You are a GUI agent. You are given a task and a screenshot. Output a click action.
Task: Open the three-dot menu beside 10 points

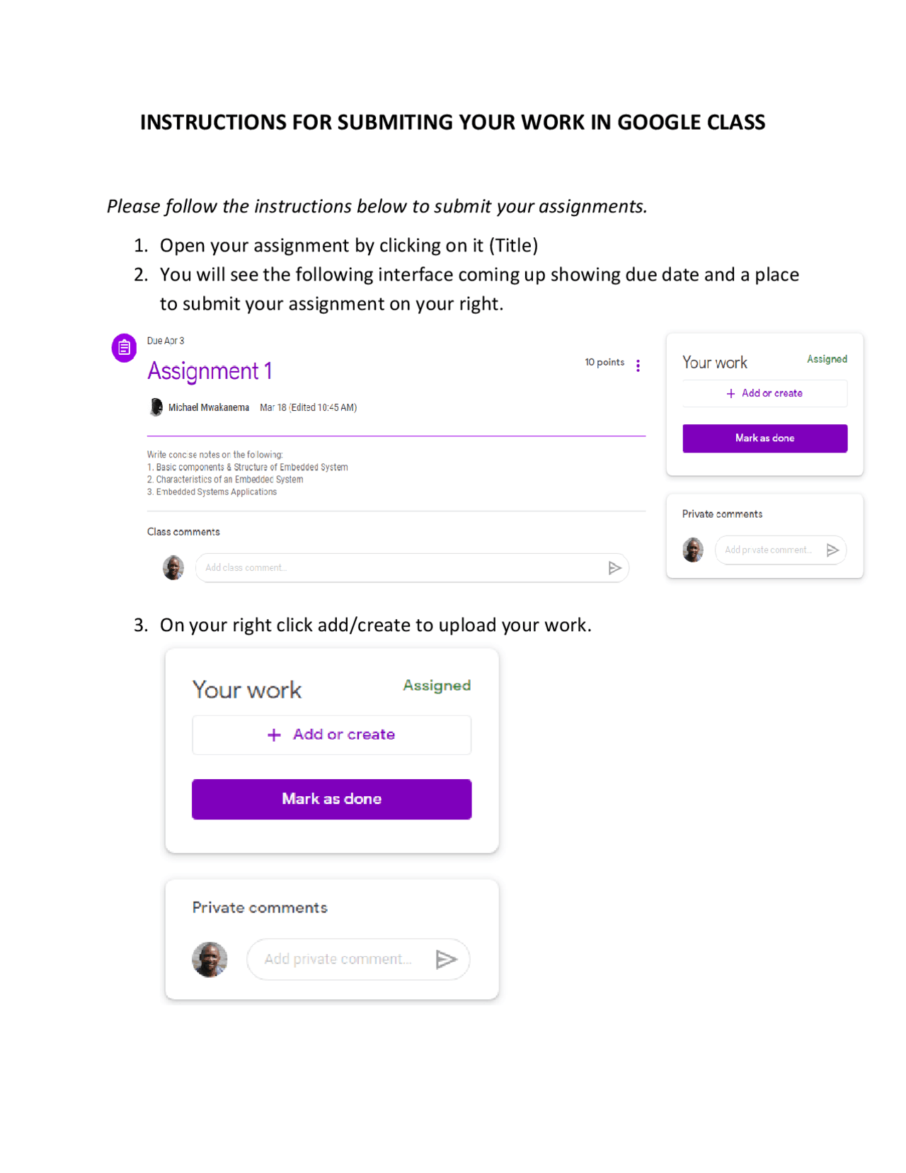(638, 365)
